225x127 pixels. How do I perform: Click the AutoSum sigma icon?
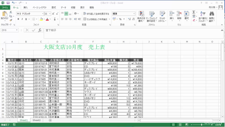tap(194, 12)
